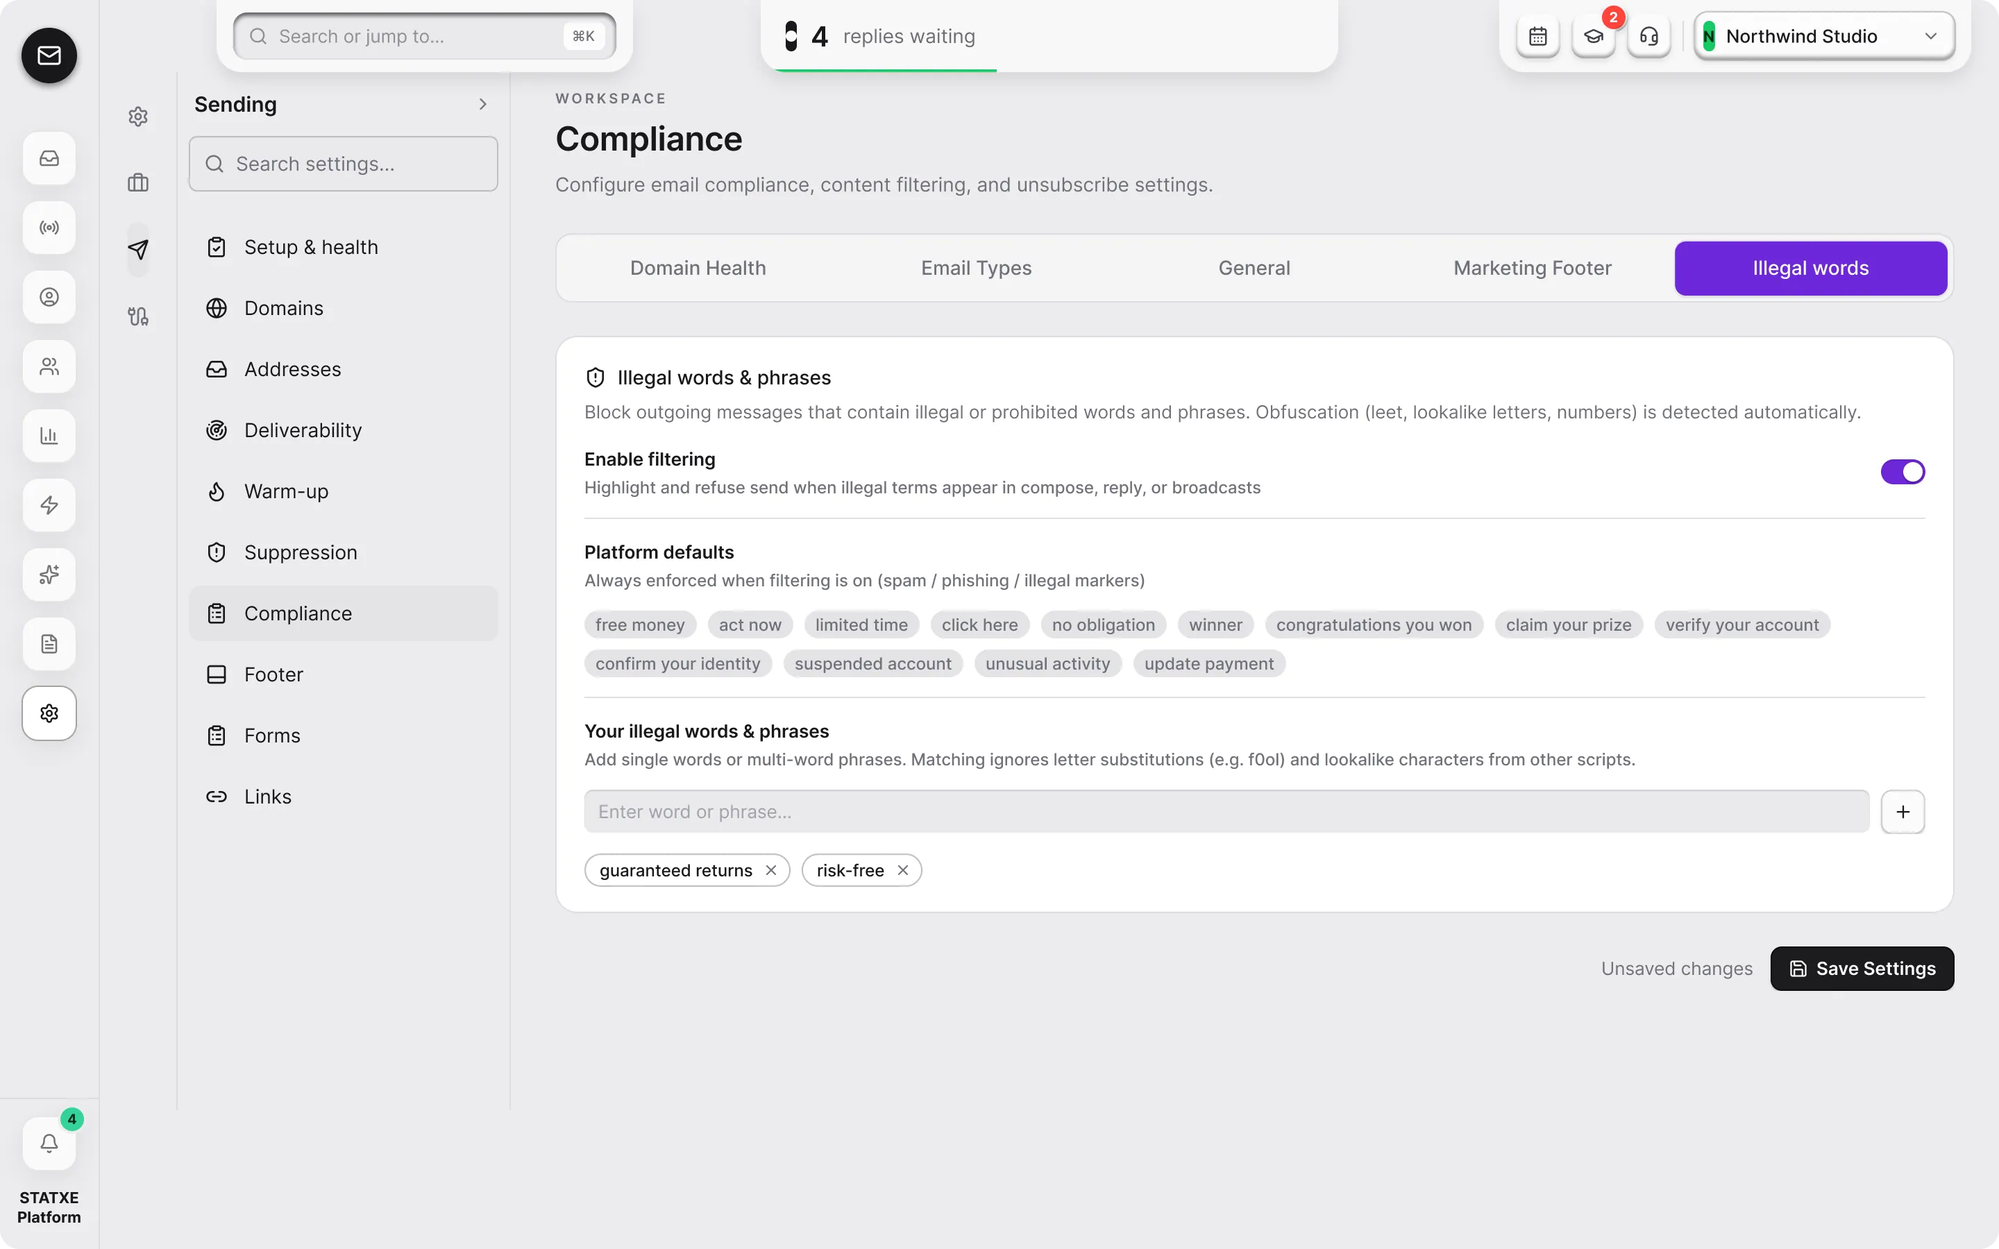This screenshot has width=1999, height=1249.
Task: Switch to the Marketing Footer tab
Action: [x=1531, y=268]
